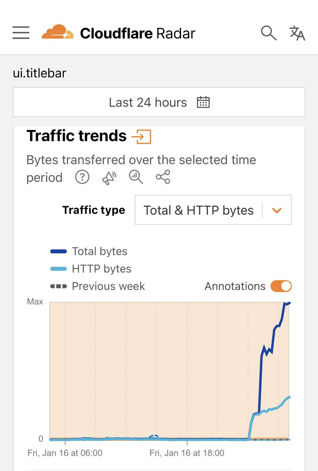Viewport: 318px width, 471px height.
Task: Click the calendar icon in date selector
Action: tap(203, 102)
